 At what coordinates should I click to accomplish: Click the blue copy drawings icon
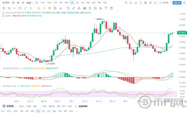tap(68, 8)
